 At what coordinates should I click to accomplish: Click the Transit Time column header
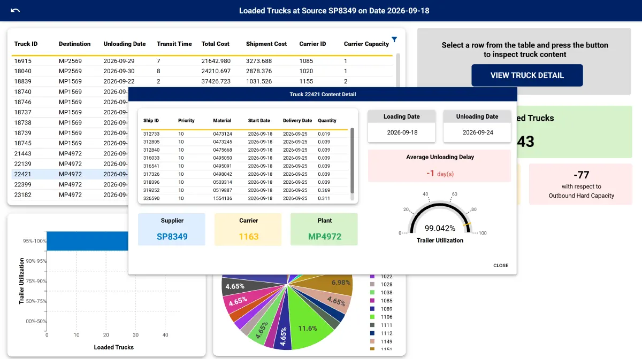pyautogui.click(x=174, y=44)
